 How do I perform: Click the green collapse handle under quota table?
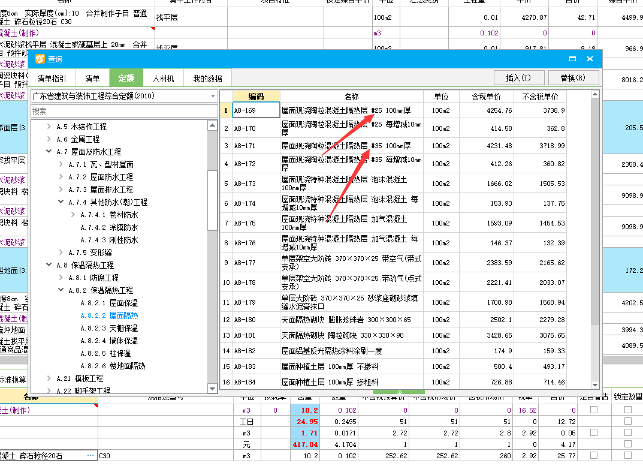(399, 392)
